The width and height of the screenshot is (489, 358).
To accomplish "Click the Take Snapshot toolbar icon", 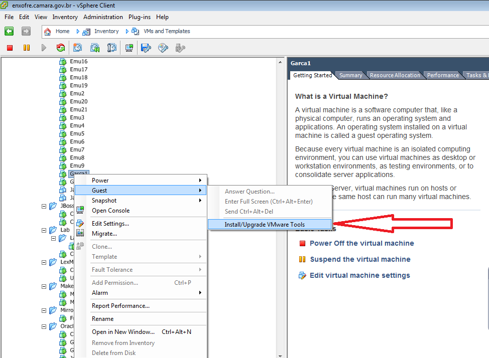I will (x=77, y=48).
